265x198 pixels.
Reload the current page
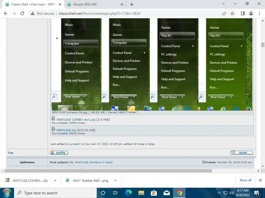[22, 13]
